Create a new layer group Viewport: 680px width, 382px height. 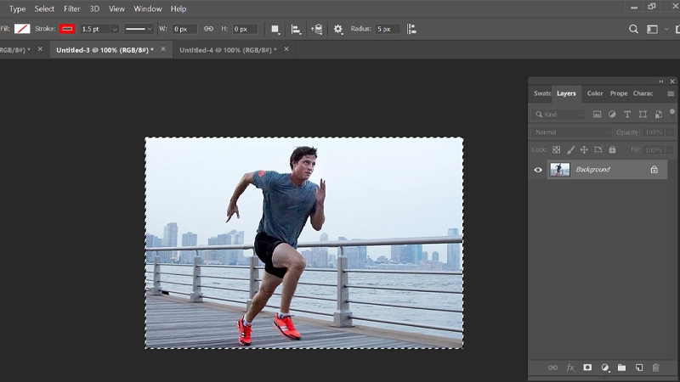coord(622,368)
